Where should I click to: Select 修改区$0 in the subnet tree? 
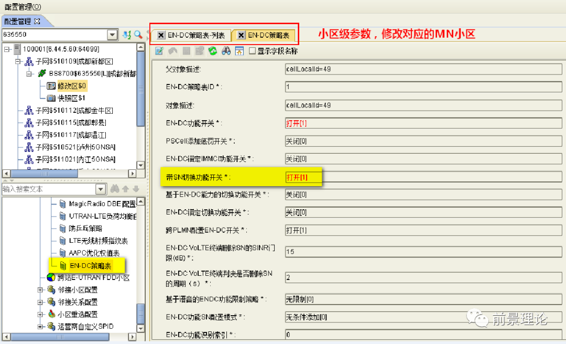coord(71,86)
